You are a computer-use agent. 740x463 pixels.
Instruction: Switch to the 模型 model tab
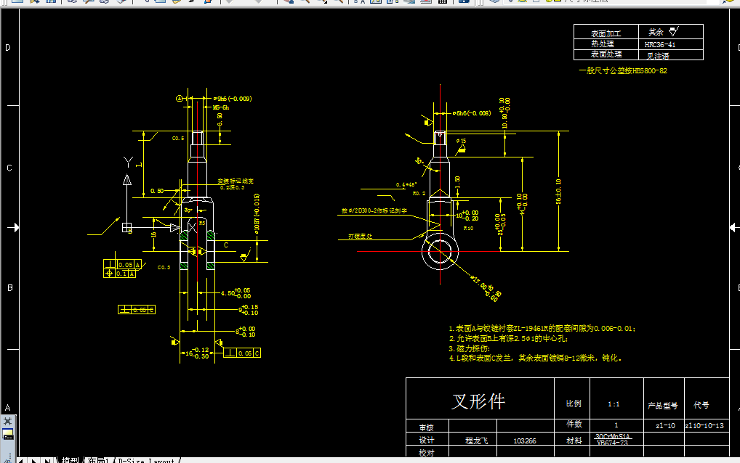point(71,459)
